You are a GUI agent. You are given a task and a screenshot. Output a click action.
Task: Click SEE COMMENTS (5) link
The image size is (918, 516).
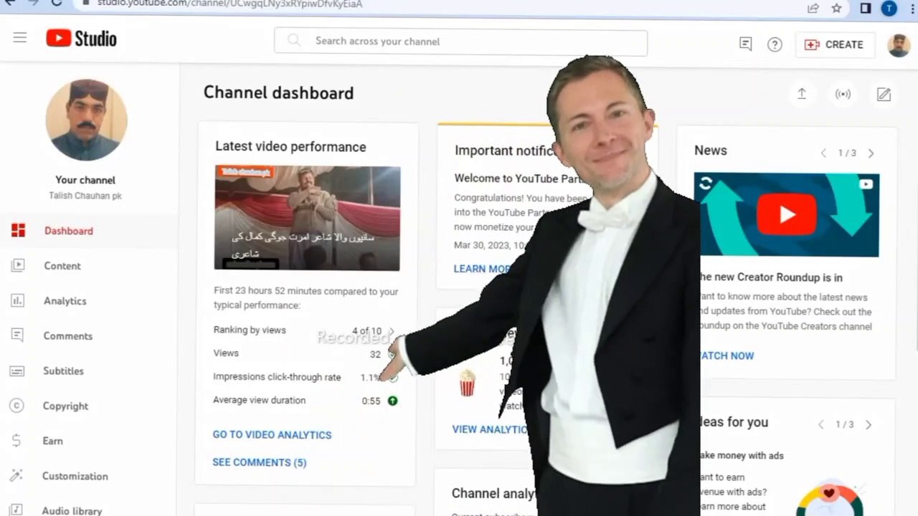click(260, 462)
